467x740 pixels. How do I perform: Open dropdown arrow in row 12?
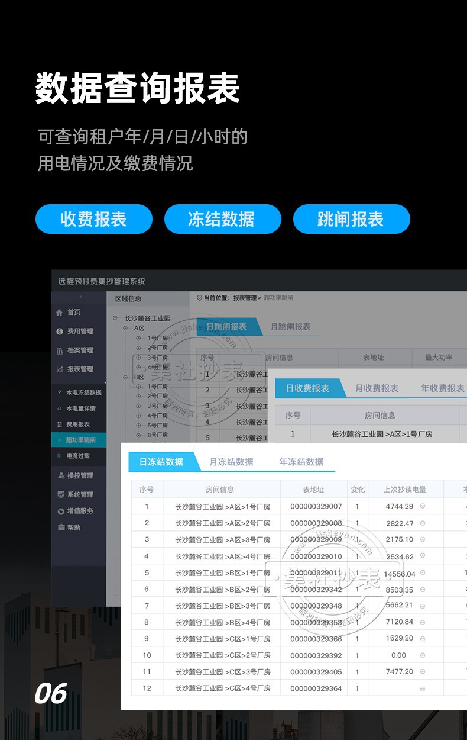click(423, 688)
